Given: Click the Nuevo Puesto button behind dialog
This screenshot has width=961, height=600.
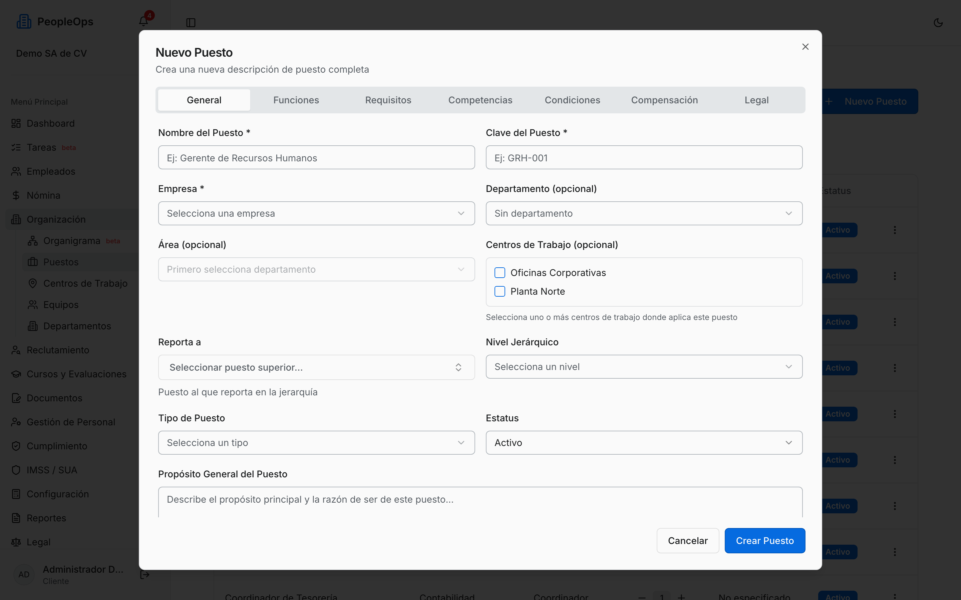Looking at the screenshot, I should click(870, 102).
